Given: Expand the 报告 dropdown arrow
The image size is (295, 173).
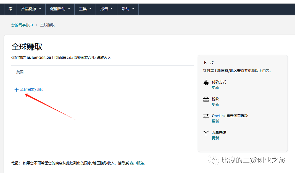Looking at the screenshot, I should coord(112,9).
